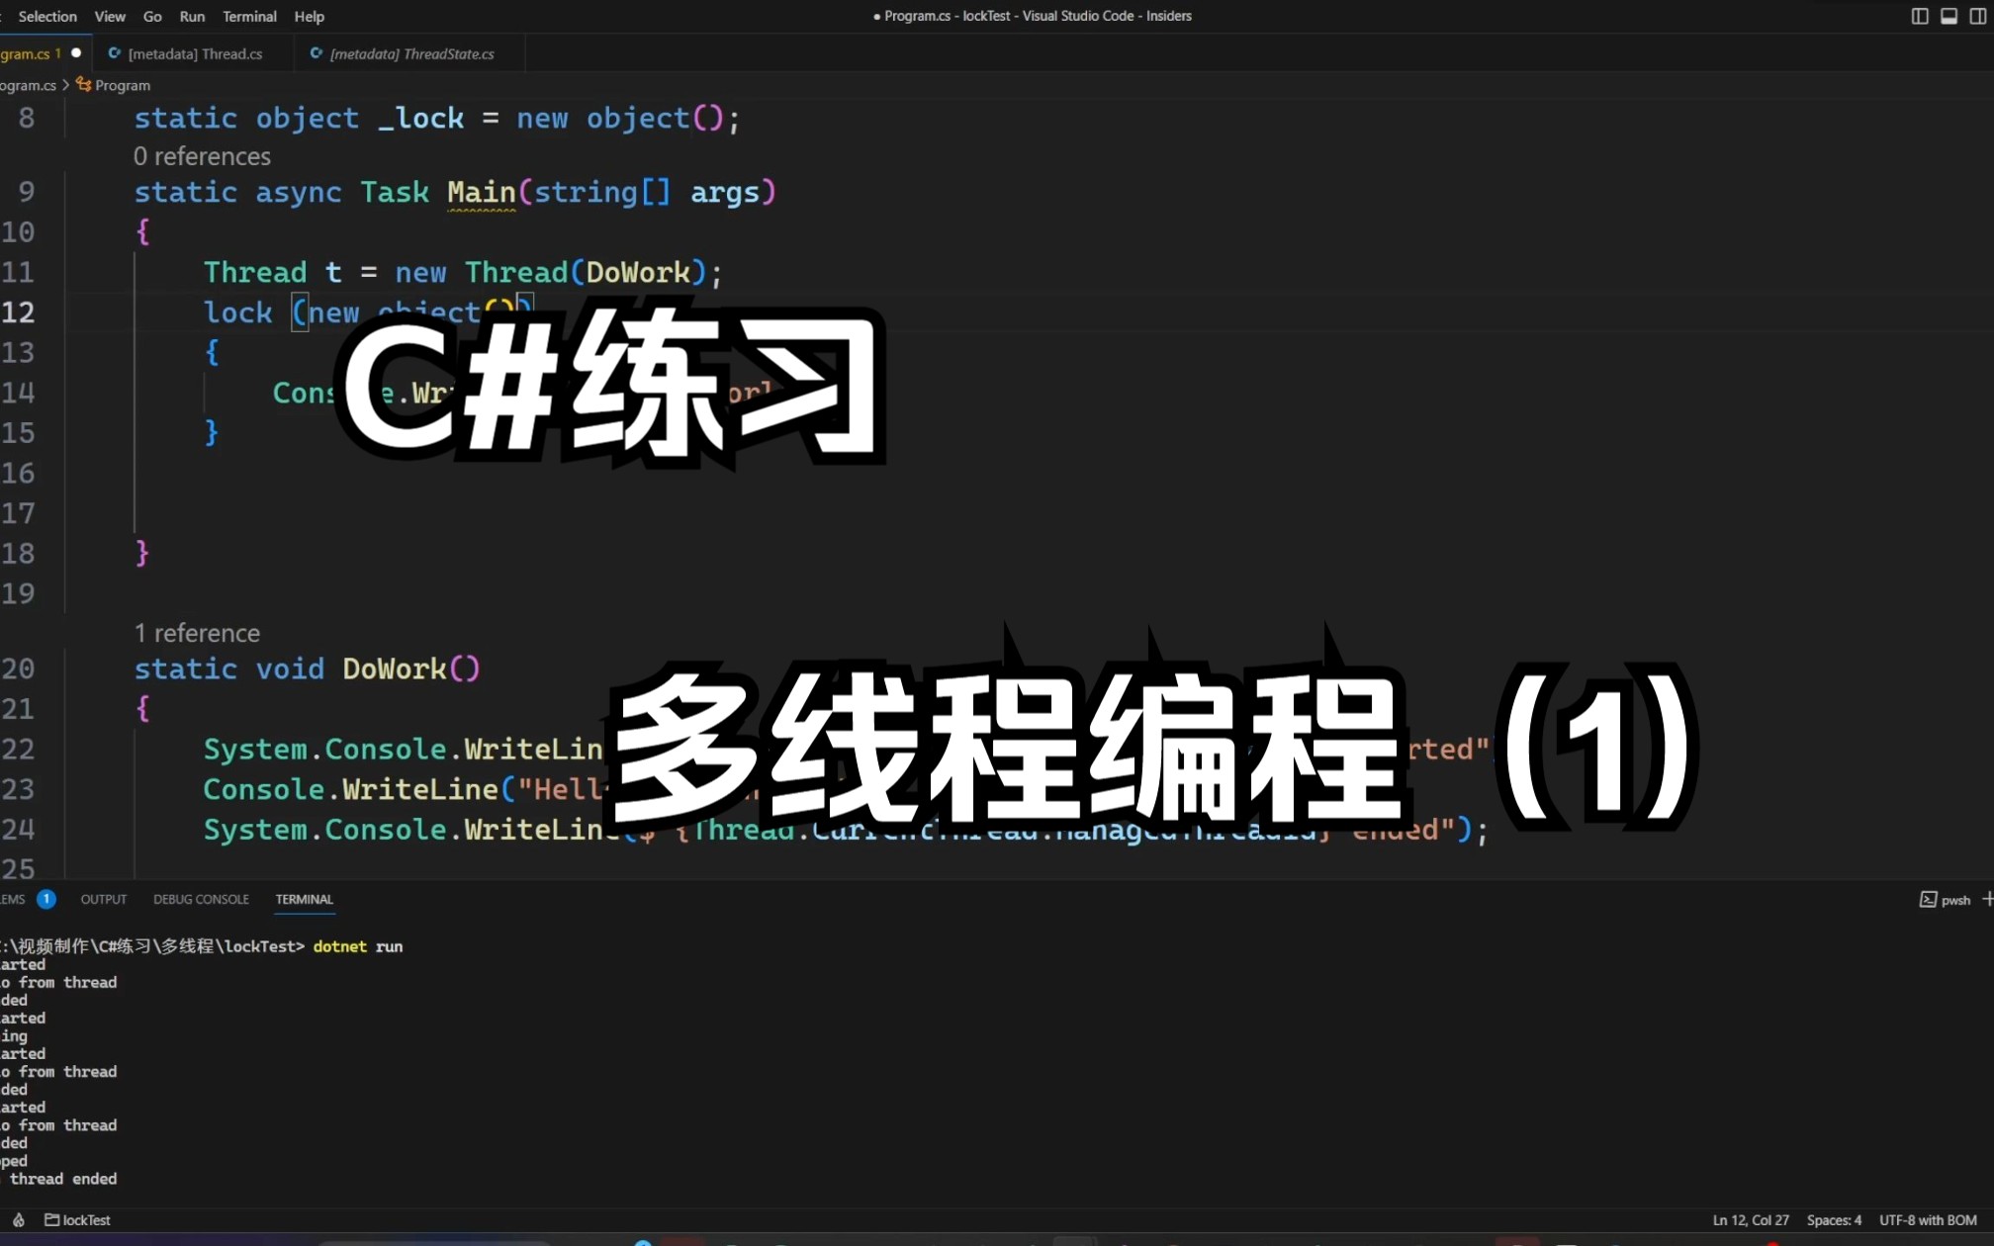1994x1246 pixels.
Task: Click the C# file icon on Thread.cs tab
Action: point(114,53)
